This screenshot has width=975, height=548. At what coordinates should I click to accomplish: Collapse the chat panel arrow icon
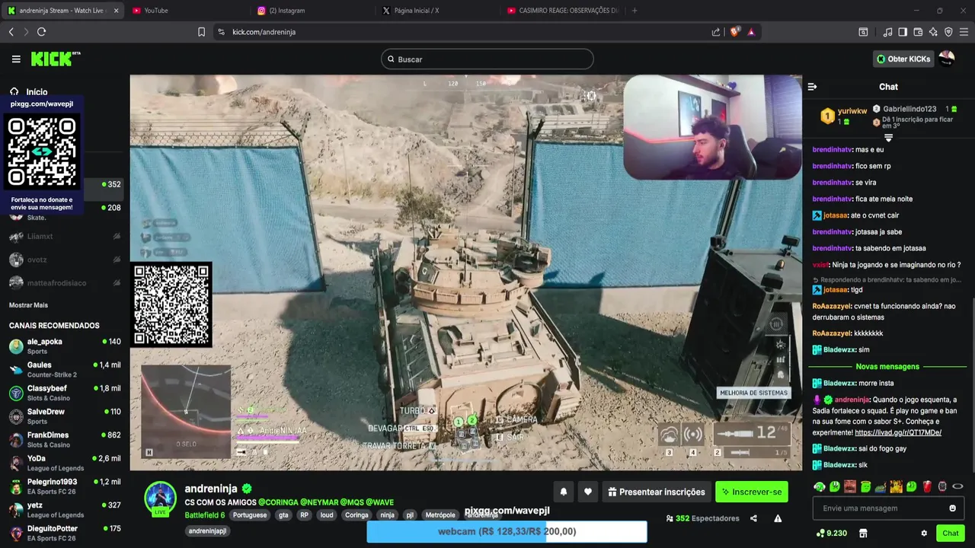tap(812, 87)
